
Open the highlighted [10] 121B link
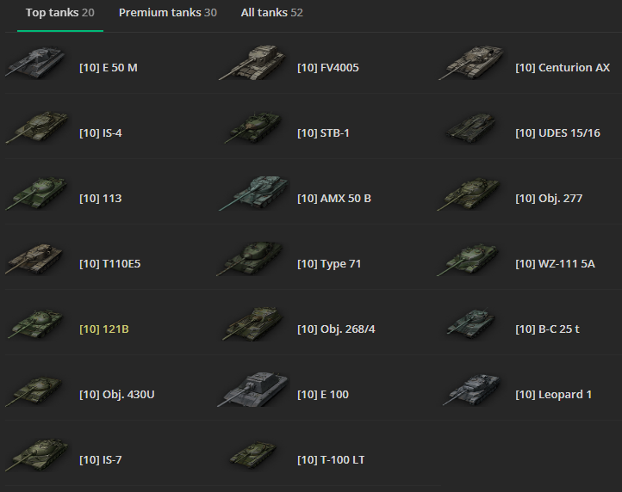(104, 329)
